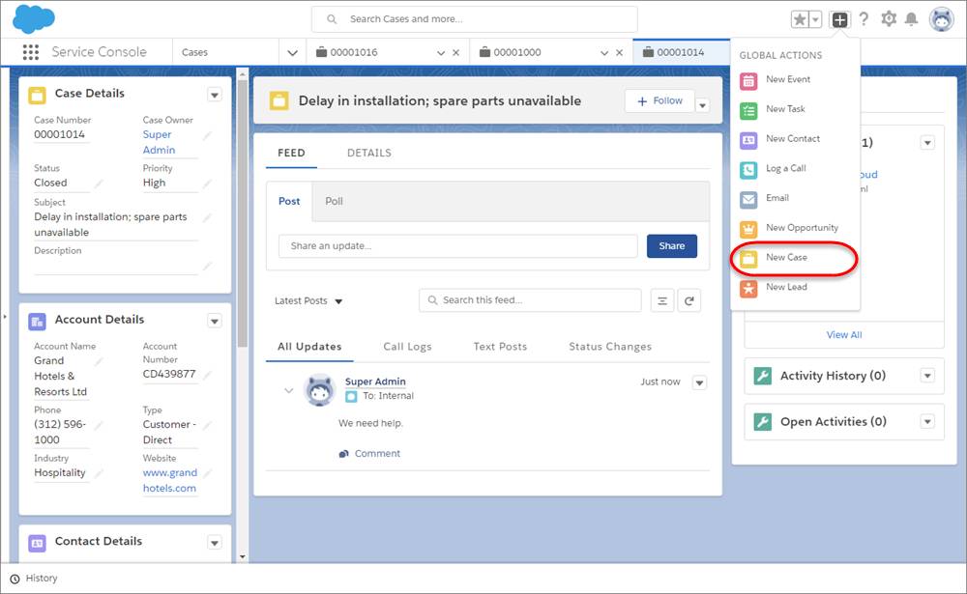
Task: Select the Poll publisher tab
Action: click(x=334, y=202)
